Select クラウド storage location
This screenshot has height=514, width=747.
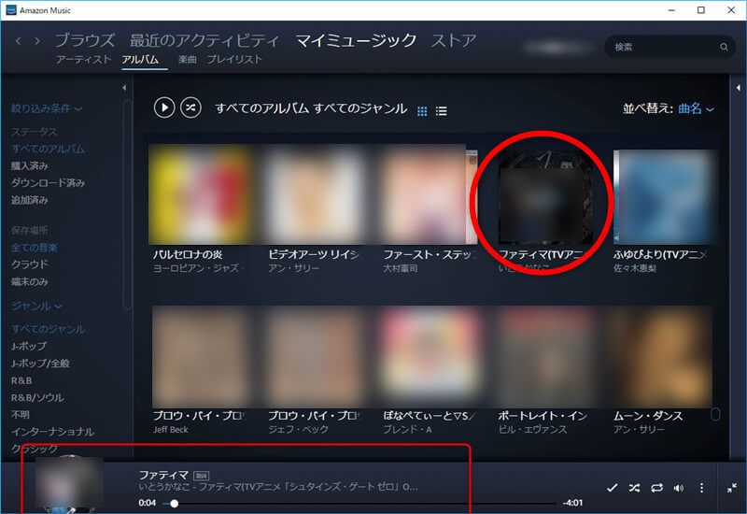(x=30, y=264)
